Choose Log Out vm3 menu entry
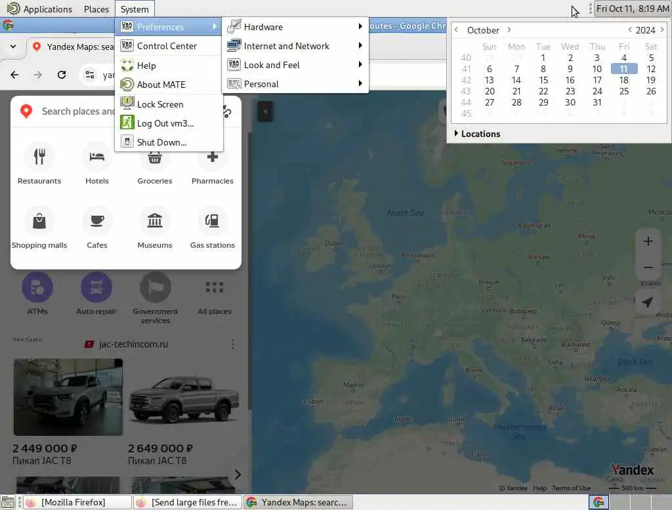This screenshot has width=672, height=510. pos(169,123)
